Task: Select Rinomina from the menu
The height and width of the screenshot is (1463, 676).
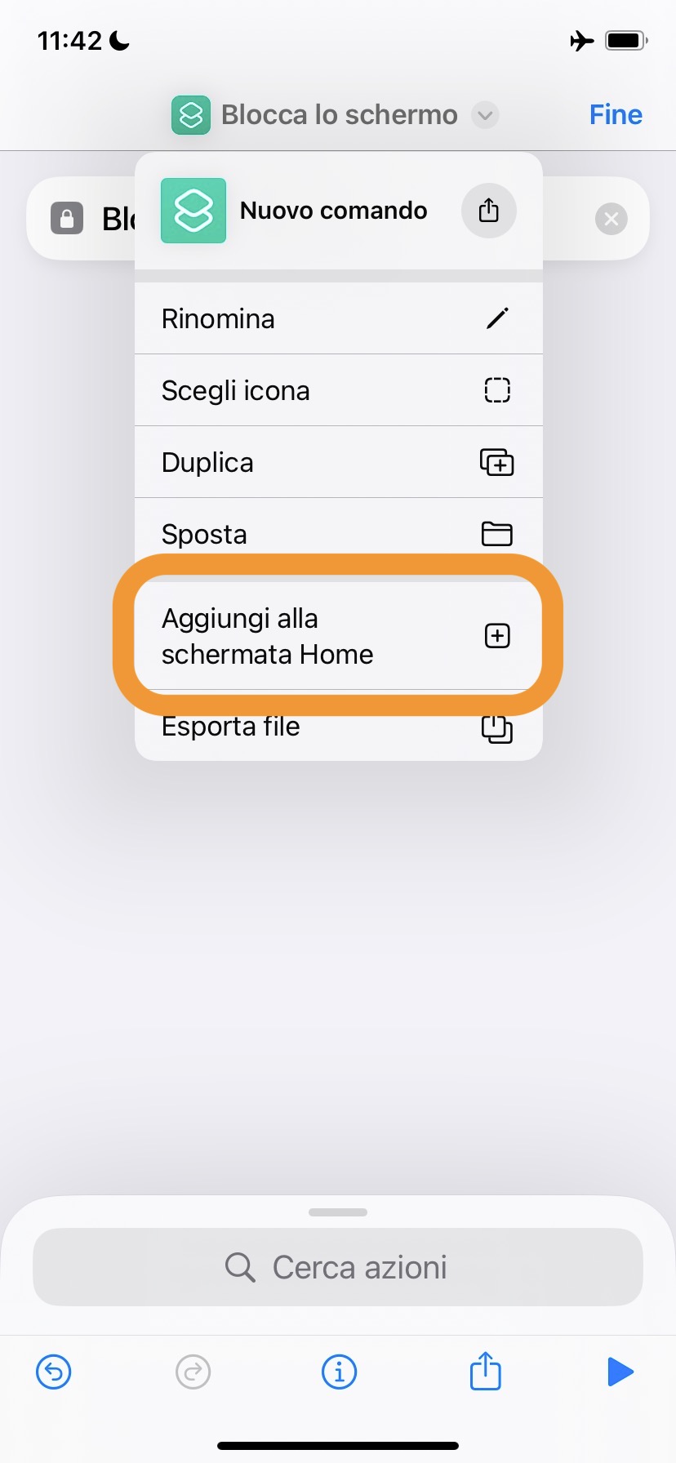Action: pos(338,318)
